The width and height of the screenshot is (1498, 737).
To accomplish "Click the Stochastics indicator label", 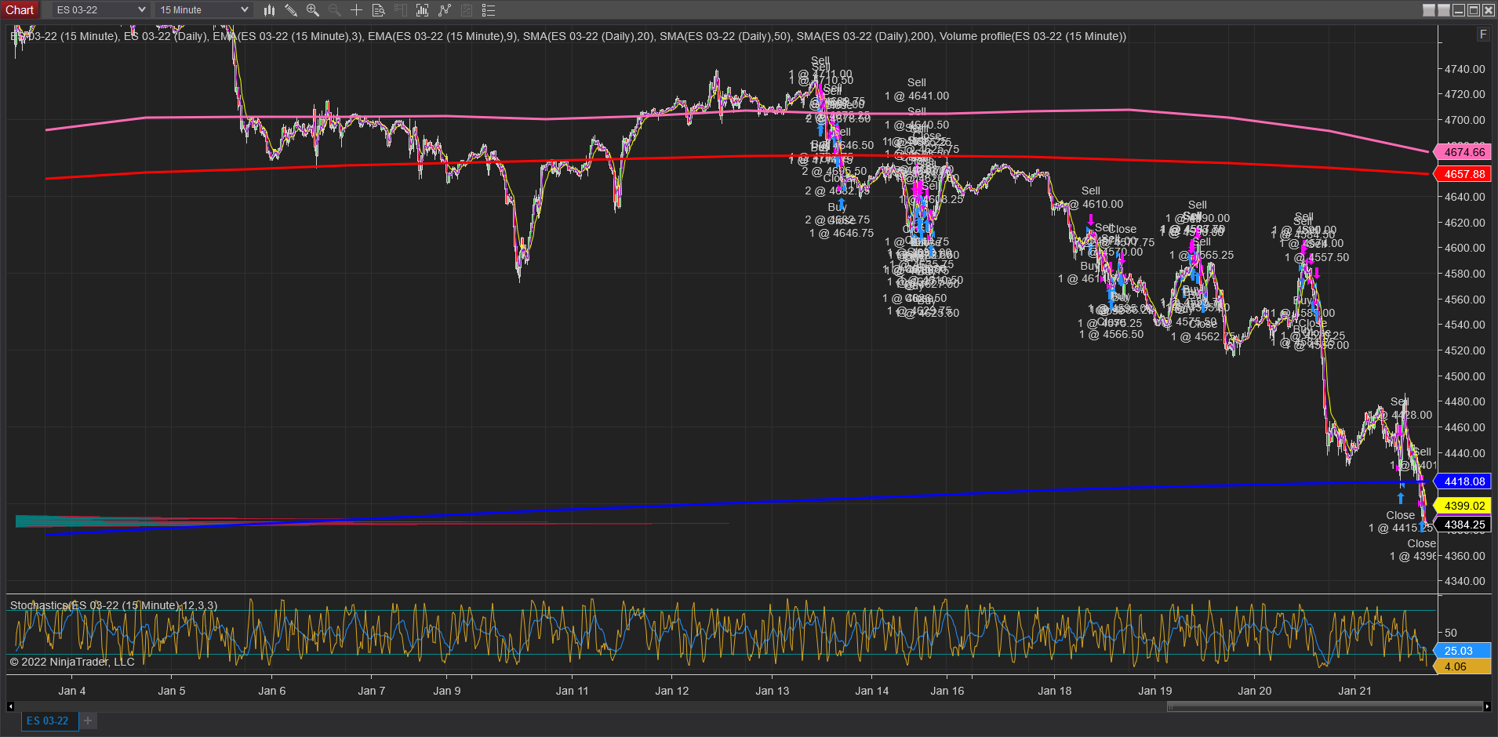I will tap(114, 605).
